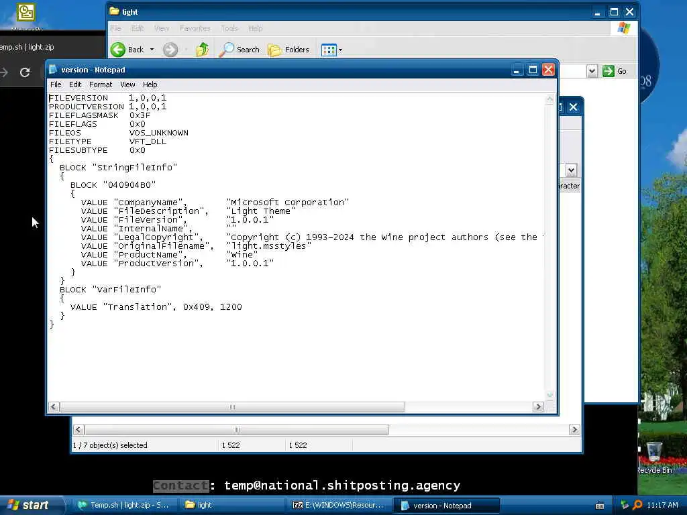Image resolution: width=687 pixels, height=515 pixels.
Task: Click the browser tab titled emp.sh | light.zip
Action: tap(27, 47)
